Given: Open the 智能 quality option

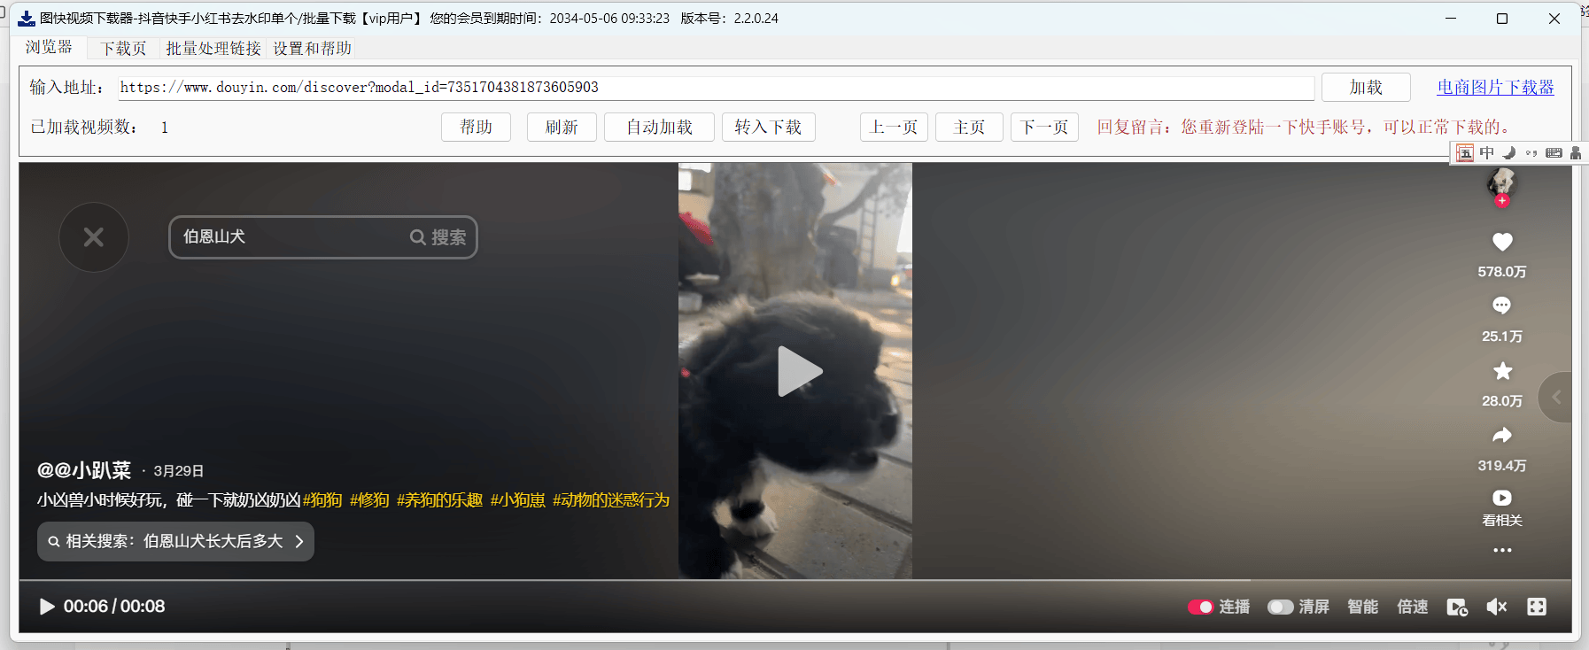Looking at the screenshot, I should coord(1362,607).
